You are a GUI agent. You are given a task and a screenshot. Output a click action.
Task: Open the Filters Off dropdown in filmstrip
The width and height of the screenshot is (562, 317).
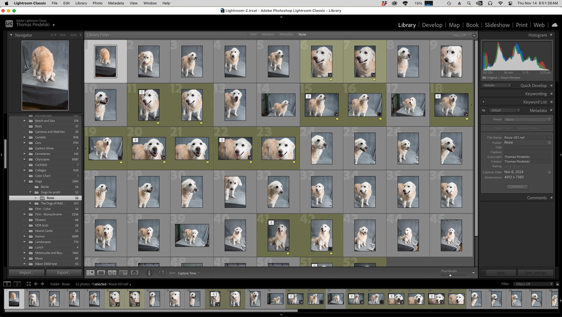coord(534,284)
